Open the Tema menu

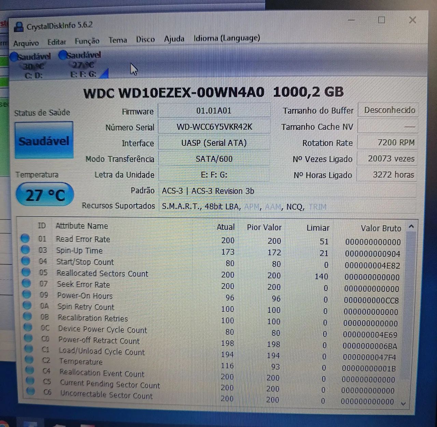118,40
